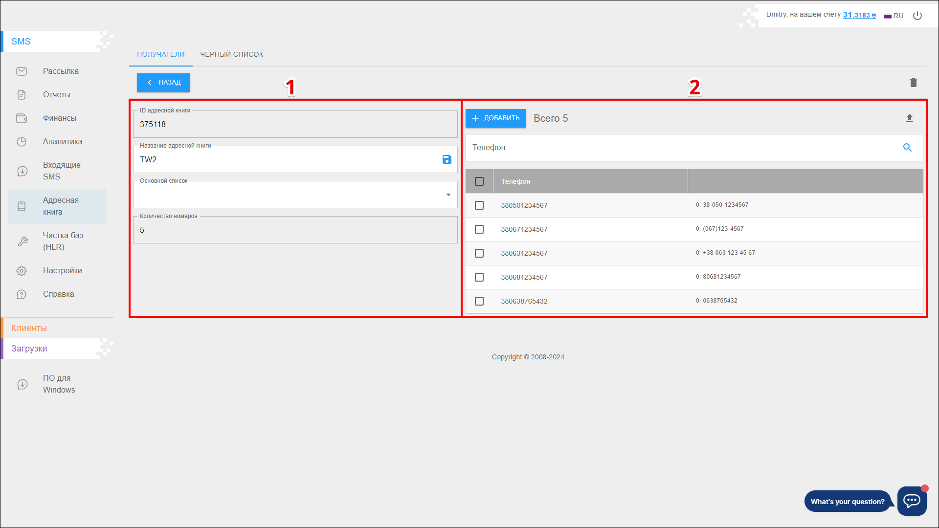Expand the Клиенты section

(x=29, y=328)
